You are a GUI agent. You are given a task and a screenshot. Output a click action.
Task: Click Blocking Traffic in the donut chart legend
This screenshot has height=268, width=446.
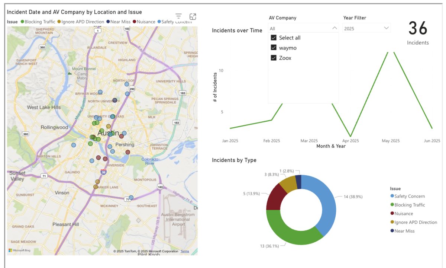click(407, 205)
